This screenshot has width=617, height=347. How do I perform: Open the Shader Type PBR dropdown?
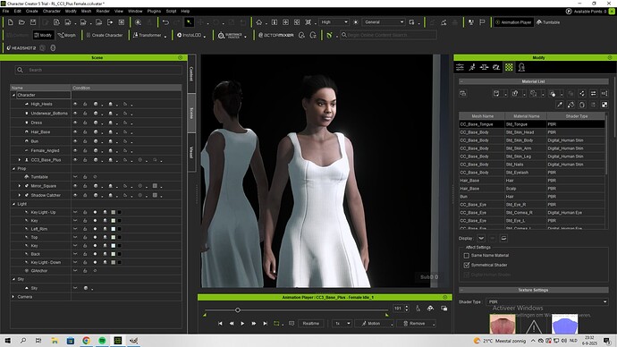tap(547, 301)
